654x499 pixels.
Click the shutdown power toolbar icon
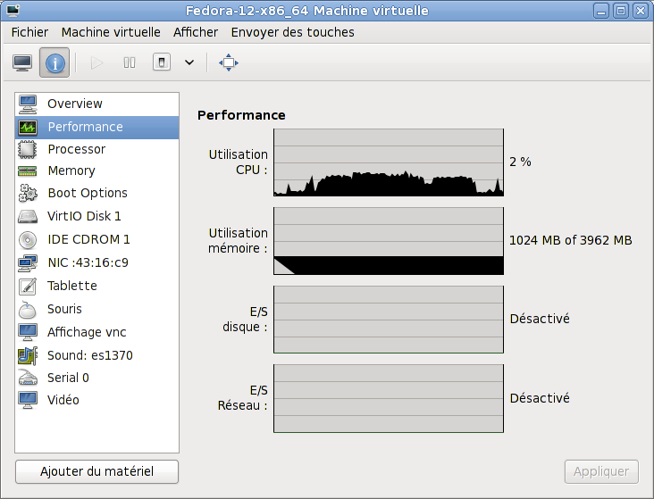[x=161, y=62]
